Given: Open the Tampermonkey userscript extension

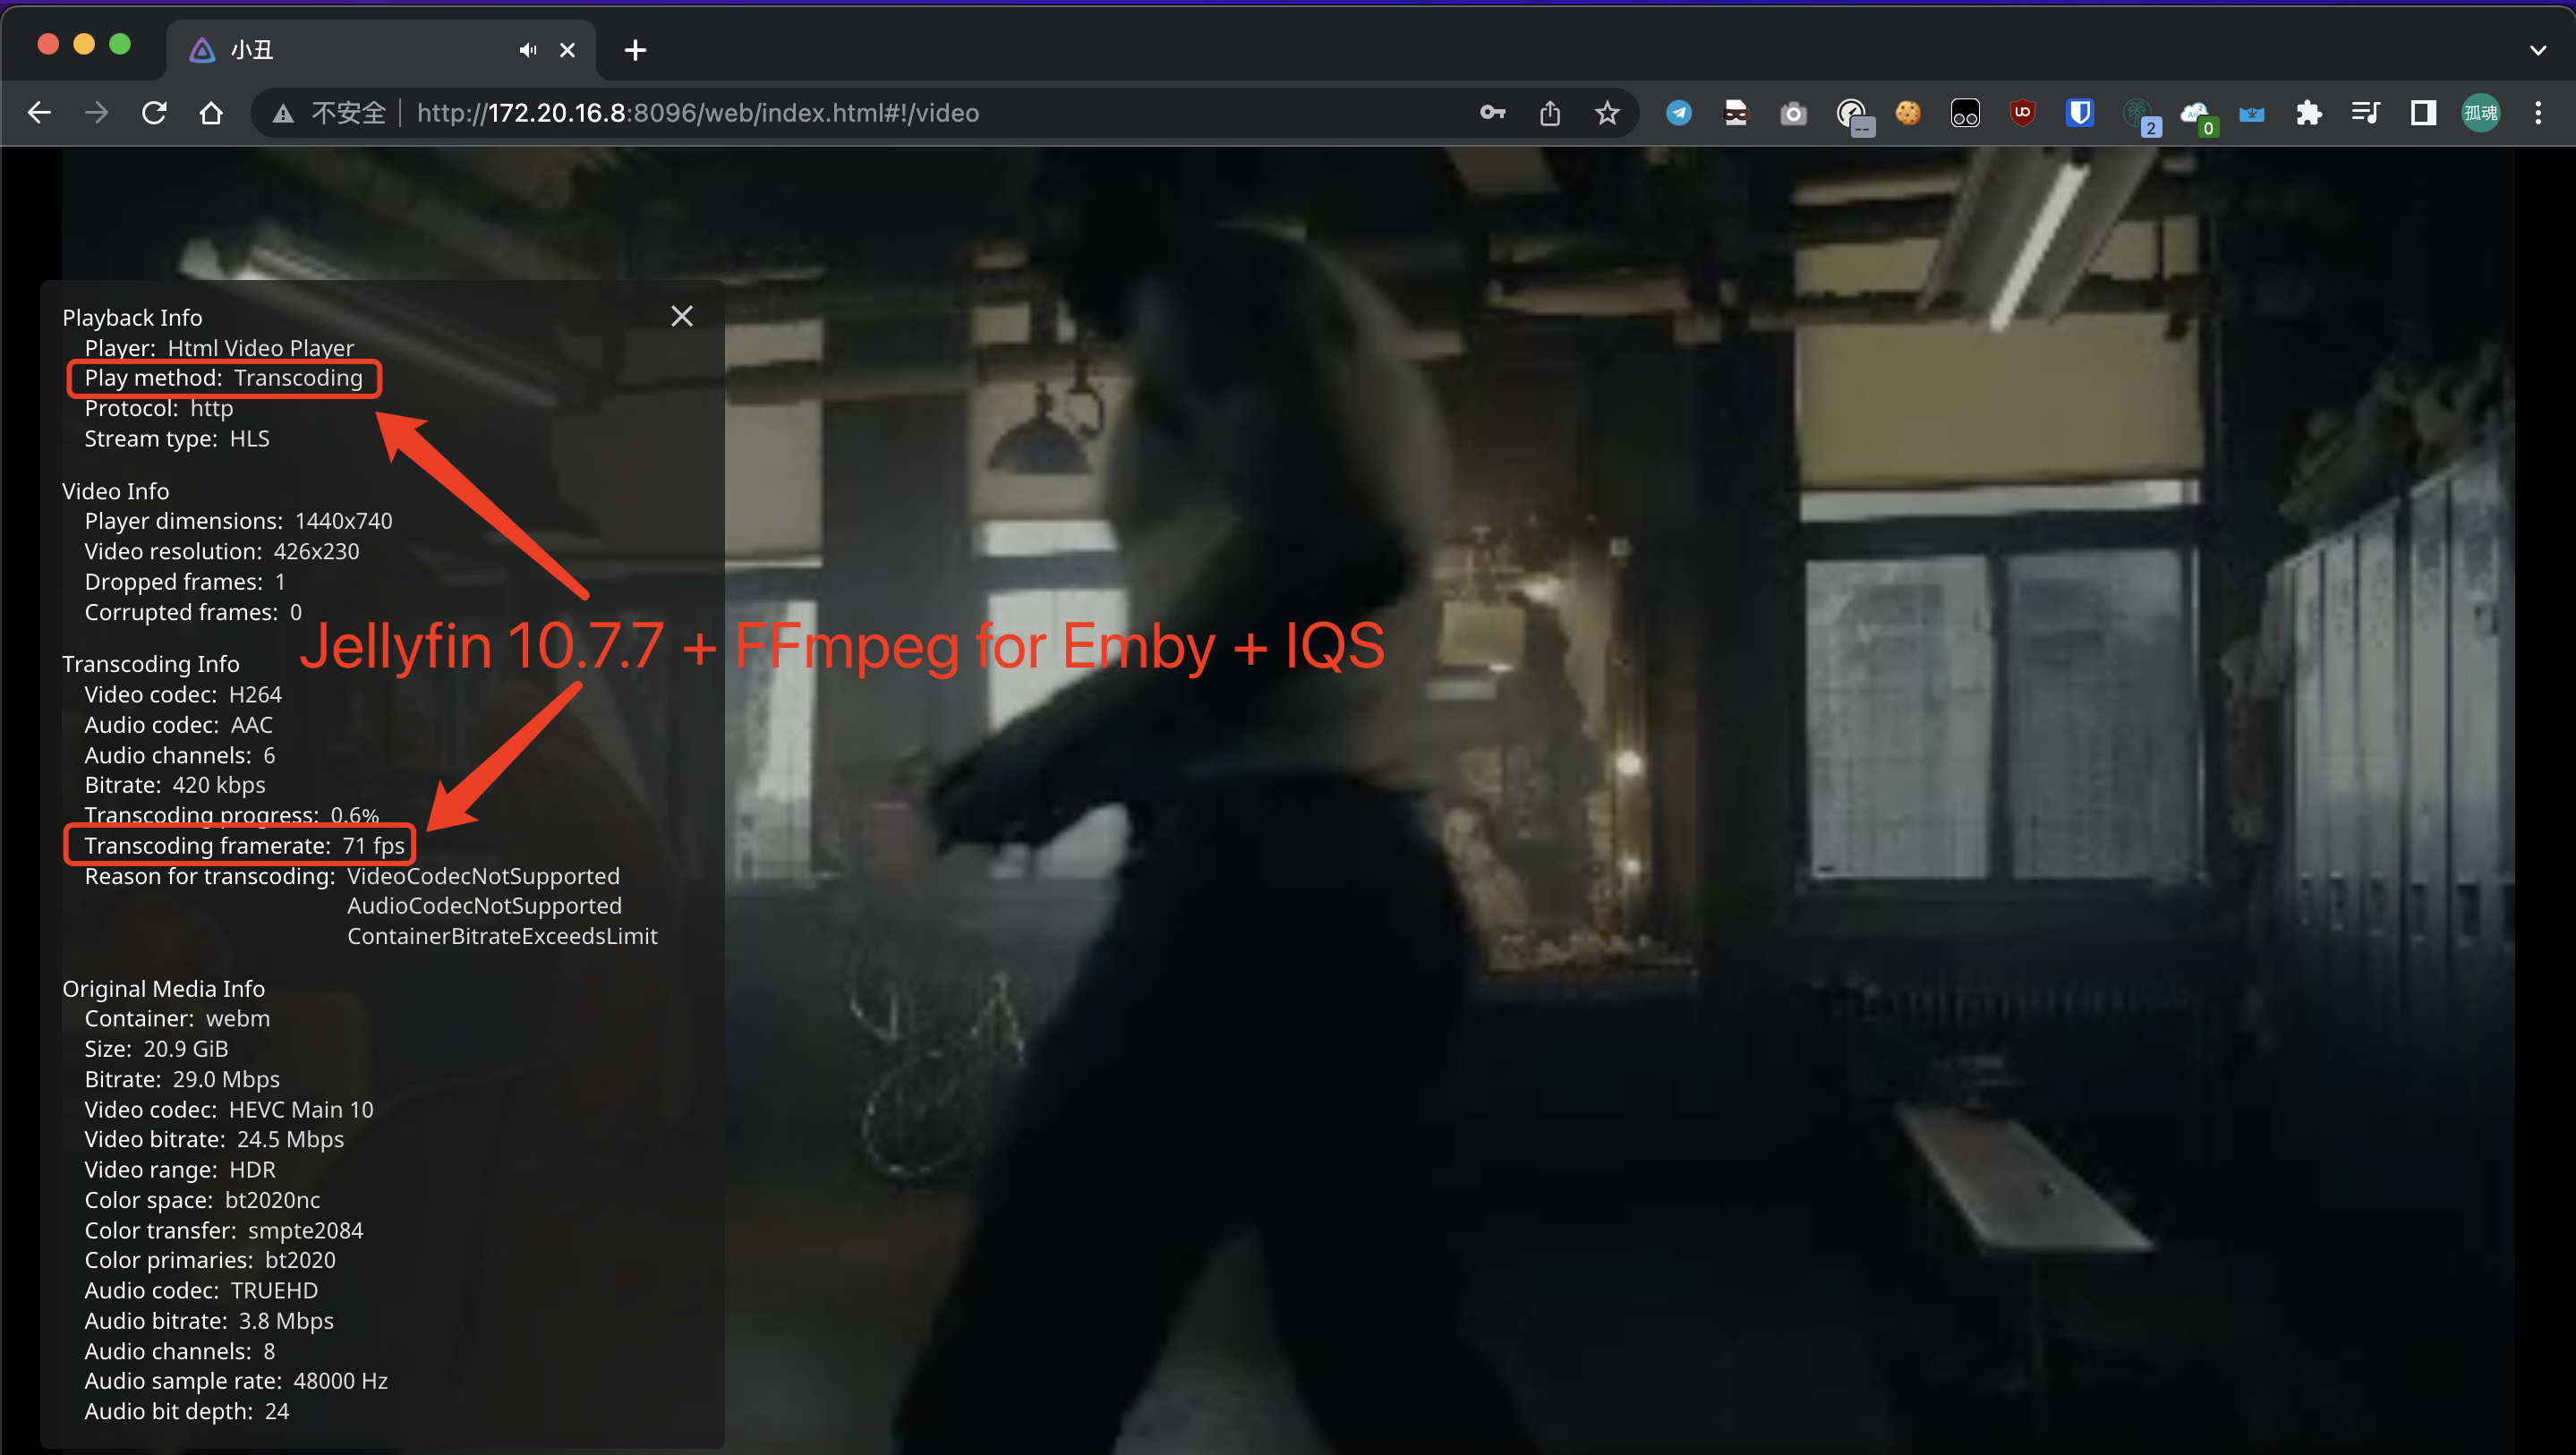Looking at the screenshot, I should [x=1964, y=112].
